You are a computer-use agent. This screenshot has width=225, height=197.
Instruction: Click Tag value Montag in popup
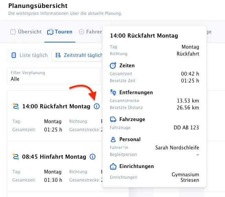click(190, 47)
